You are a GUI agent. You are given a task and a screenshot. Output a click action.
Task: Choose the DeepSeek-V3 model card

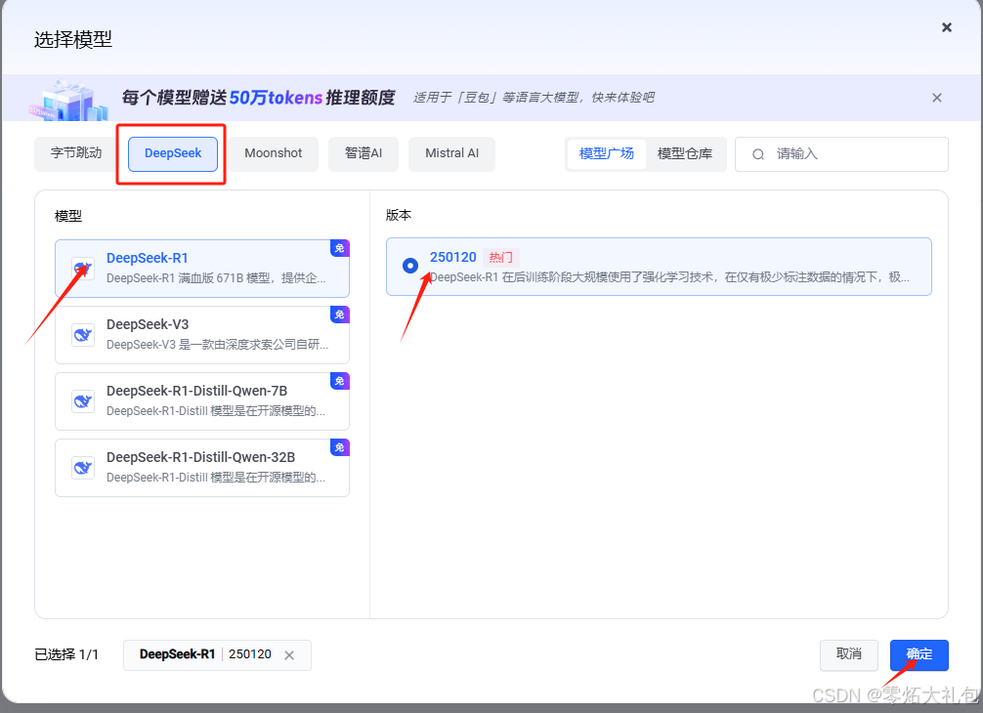click(202, 335)
